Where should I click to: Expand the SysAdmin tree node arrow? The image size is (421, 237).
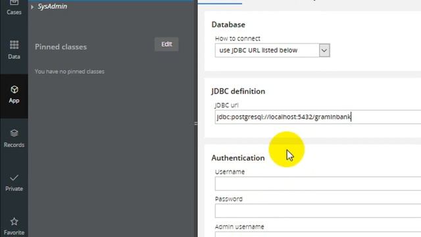click(x=32, y=7)
